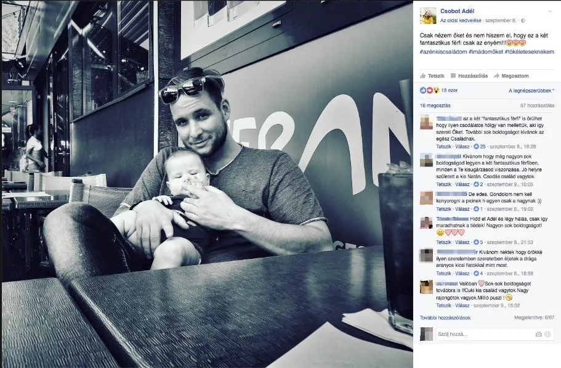
Task: Click the #azénkiscsaládom hashtag
Action: 443,52
